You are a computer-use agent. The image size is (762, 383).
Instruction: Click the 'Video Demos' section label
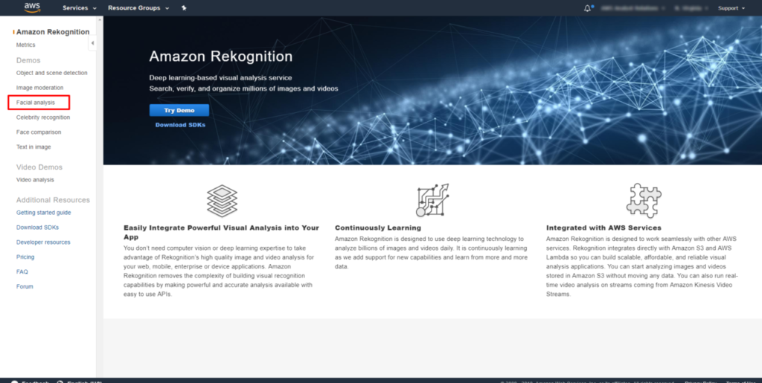click(x=39, y=167)
